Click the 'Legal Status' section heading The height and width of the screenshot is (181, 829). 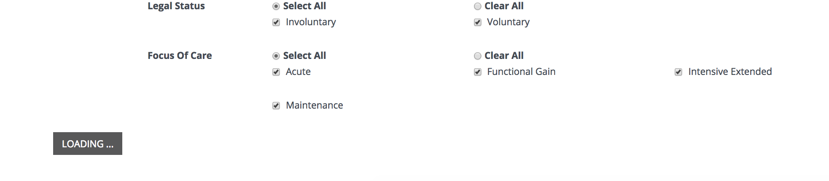pyautogui.click(x=176, y=6)
